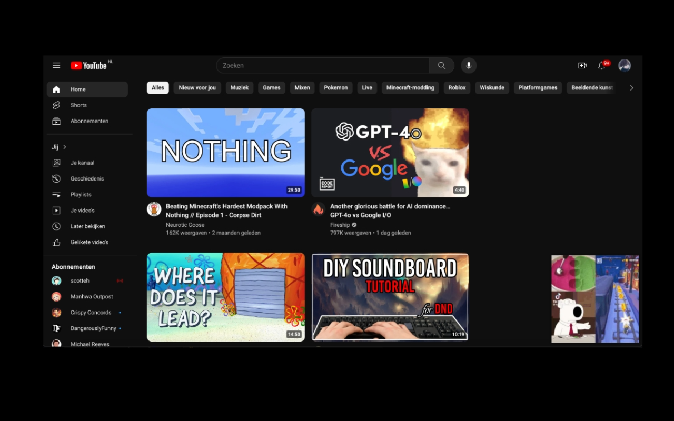Click the Shorts icon in sidebar
The image size is (674, 421).
point(56,105)
